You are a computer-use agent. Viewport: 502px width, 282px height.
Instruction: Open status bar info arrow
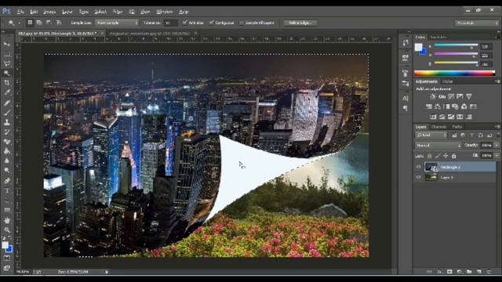coord(107,272)
